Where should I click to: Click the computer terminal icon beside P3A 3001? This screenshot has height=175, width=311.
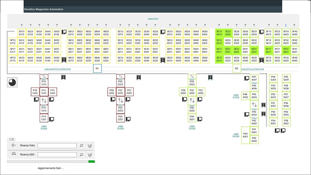click(201, 119)
